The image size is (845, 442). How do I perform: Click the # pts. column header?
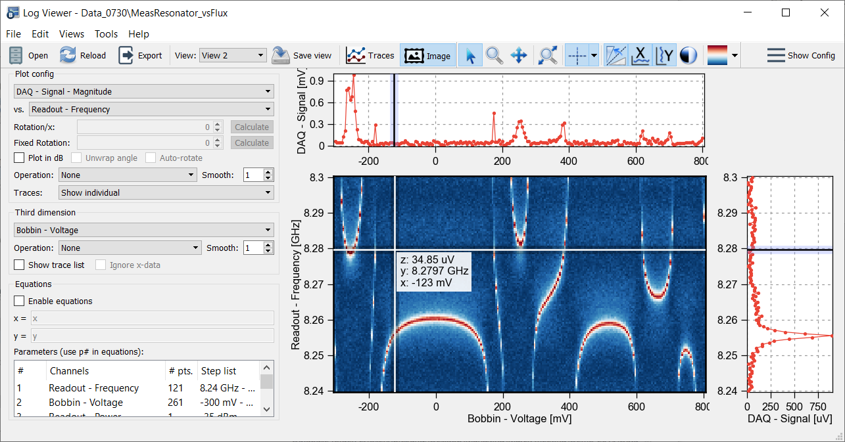181,371
